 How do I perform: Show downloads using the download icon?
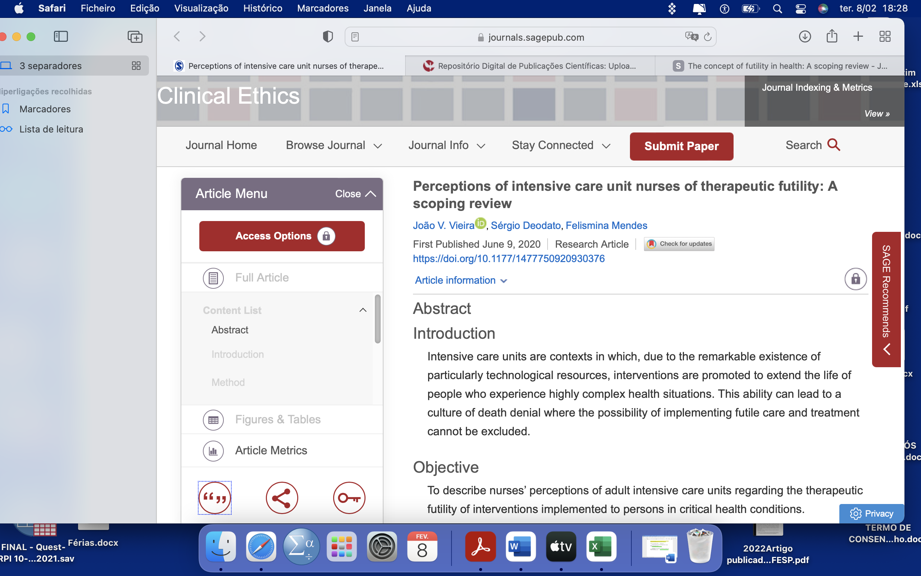tap(804, 37)
